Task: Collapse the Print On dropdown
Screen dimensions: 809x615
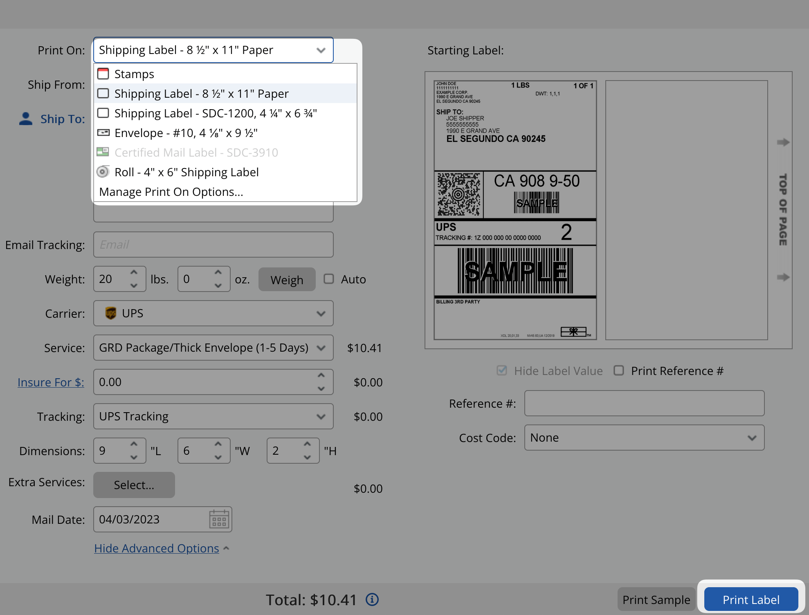Action: tap(321, 50)
